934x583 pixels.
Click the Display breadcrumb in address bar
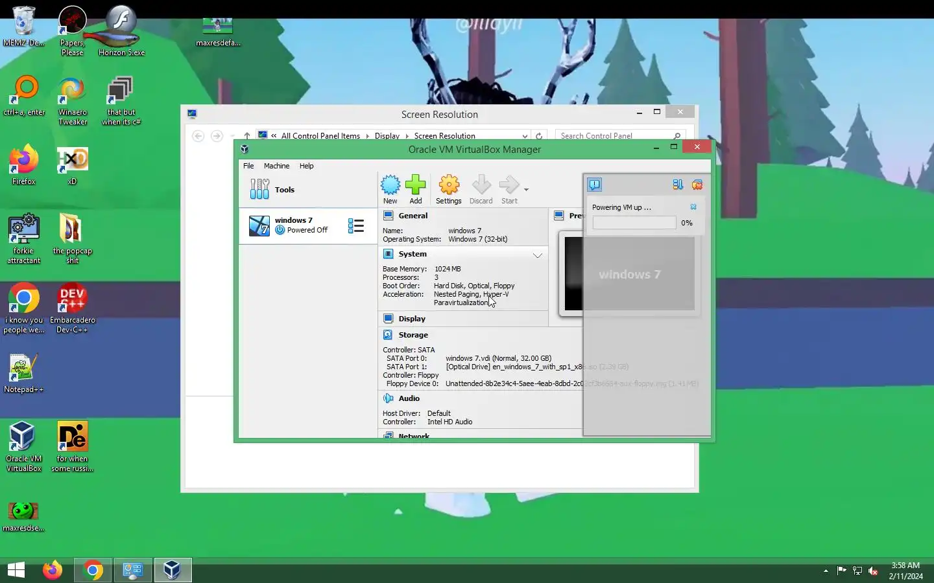point(387,136)
